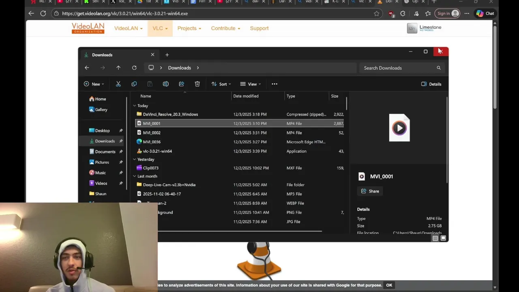Screen dimensions: 519x292
Task: Open the Sort dropdown menu
Action: 221,84
